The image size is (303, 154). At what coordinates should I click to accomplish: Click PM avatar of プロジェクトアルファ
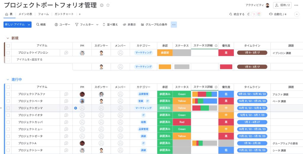pos(82,94)
